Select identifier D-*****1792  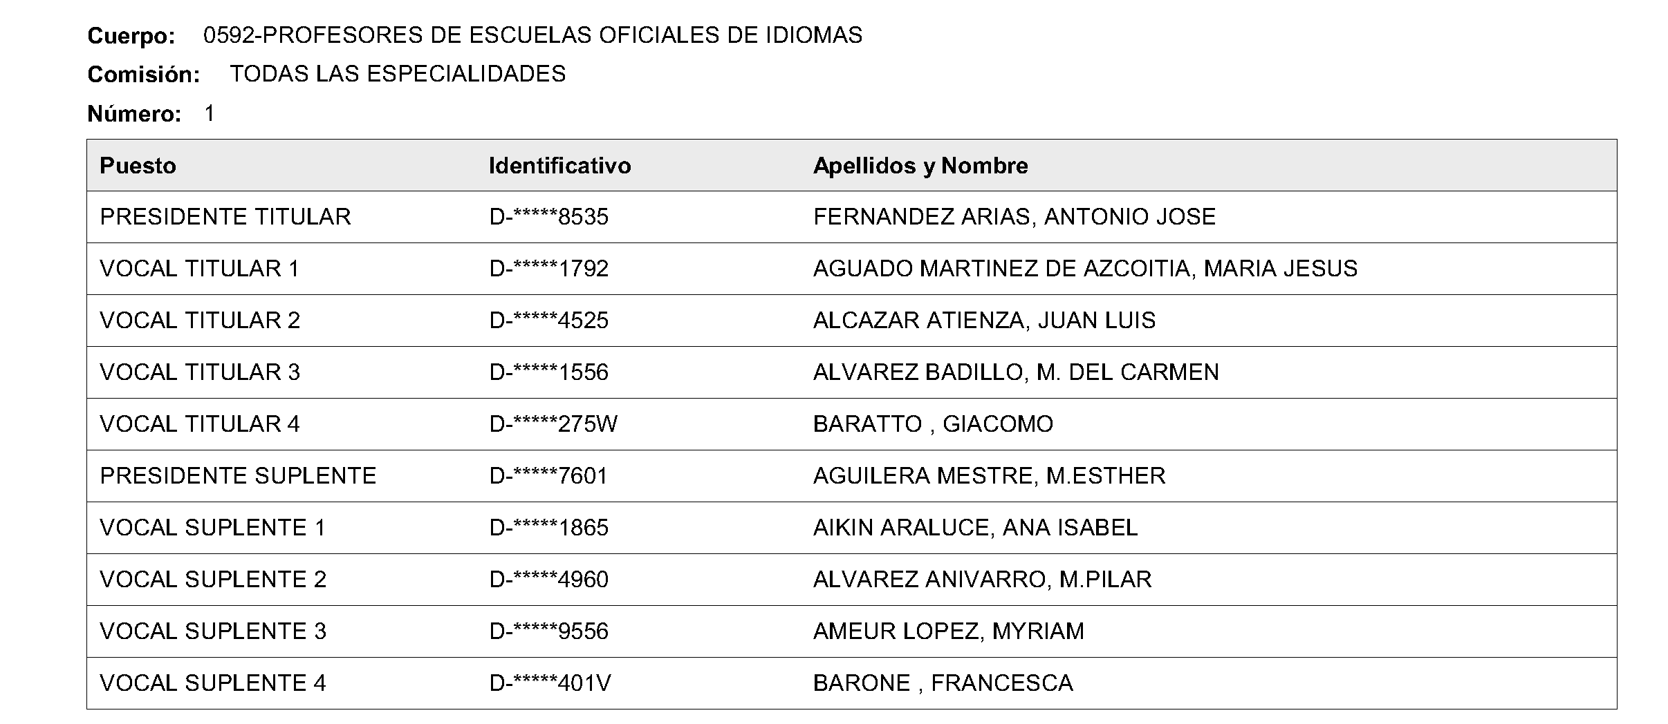point(549,269)
